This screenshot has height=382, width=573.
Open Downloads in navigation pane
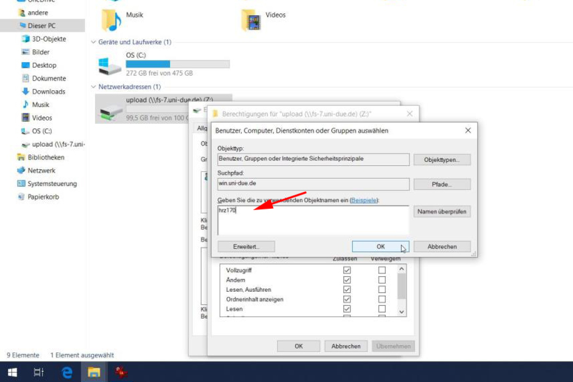click(x=48, y=92)
